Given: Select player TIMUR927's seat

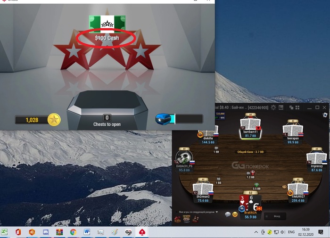Looking at the screenshot, I should [298, 190].
